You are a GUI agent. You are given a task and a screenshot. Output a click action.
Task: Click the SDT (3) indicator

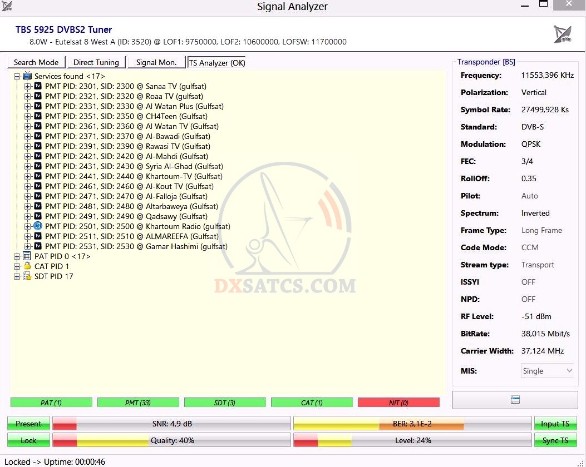[225, 403]
